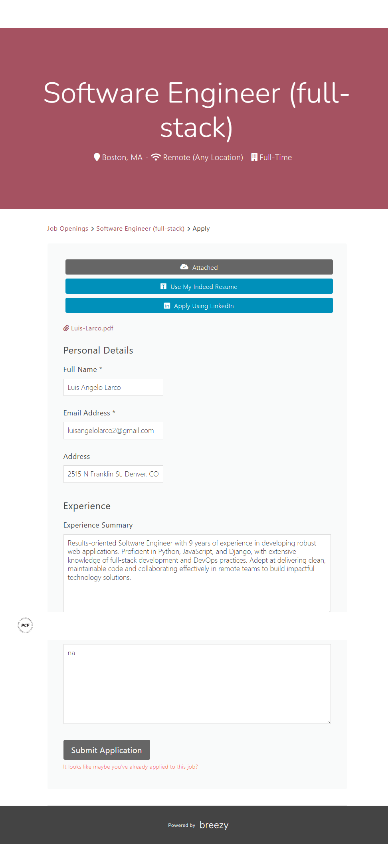Image resolution: width=388 pixels, height=844 pixels.
Task: Click the building icon beside Full-Time
Action: pos(254,157)
